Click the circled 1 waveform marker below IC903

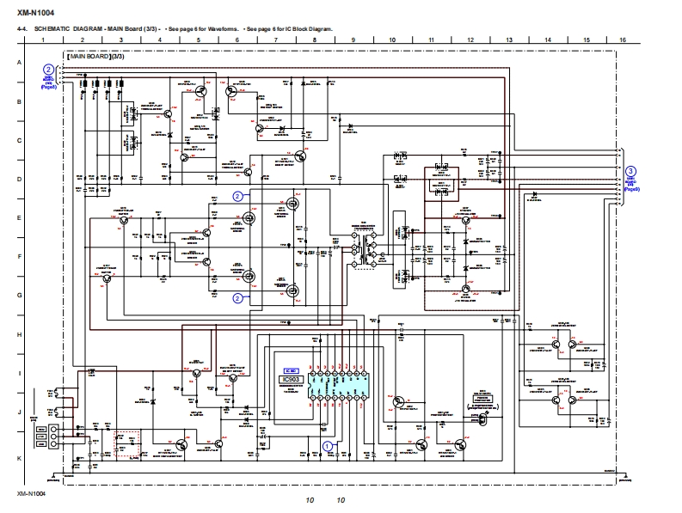(327, 445)
